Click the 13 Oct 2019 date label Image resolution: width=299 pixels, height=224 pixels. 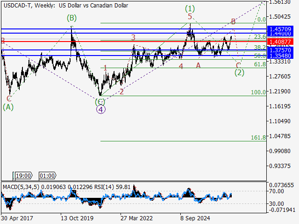(x=77, y=218)
